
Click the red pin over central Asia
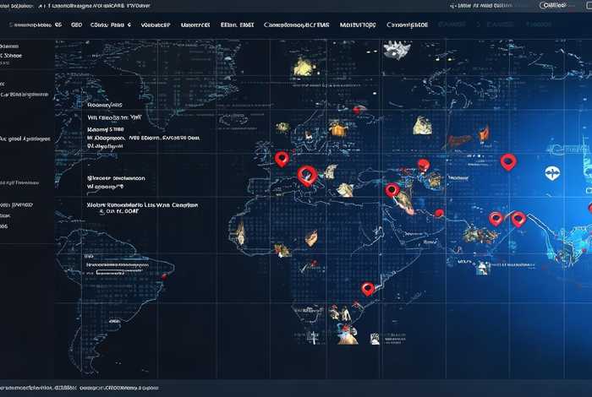424,165
